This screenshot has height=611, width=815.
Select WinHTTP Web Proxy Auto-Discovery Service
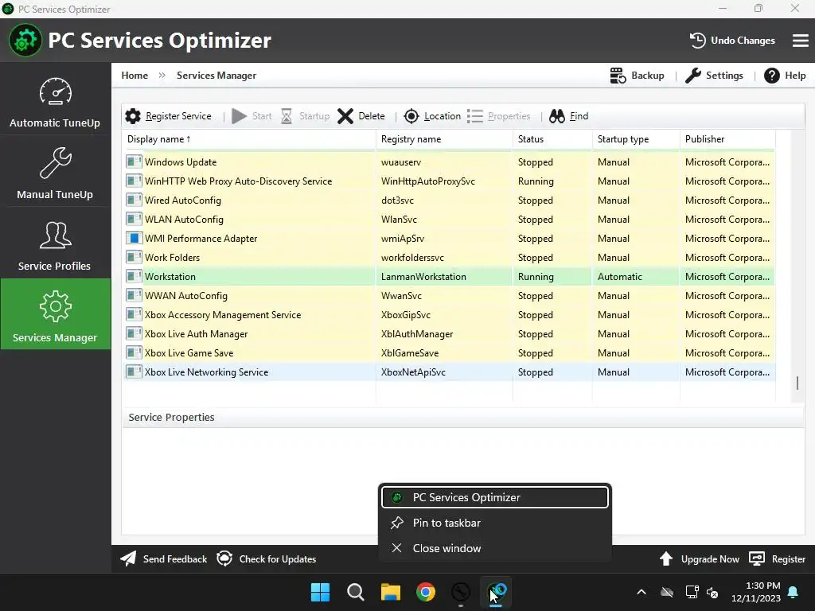click(450, 181)
